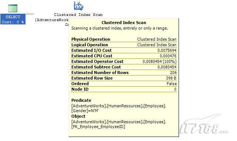Screen dimensions: 237x141
Task: Click the Clustered Index Scan node label
Action: [78, 15]
